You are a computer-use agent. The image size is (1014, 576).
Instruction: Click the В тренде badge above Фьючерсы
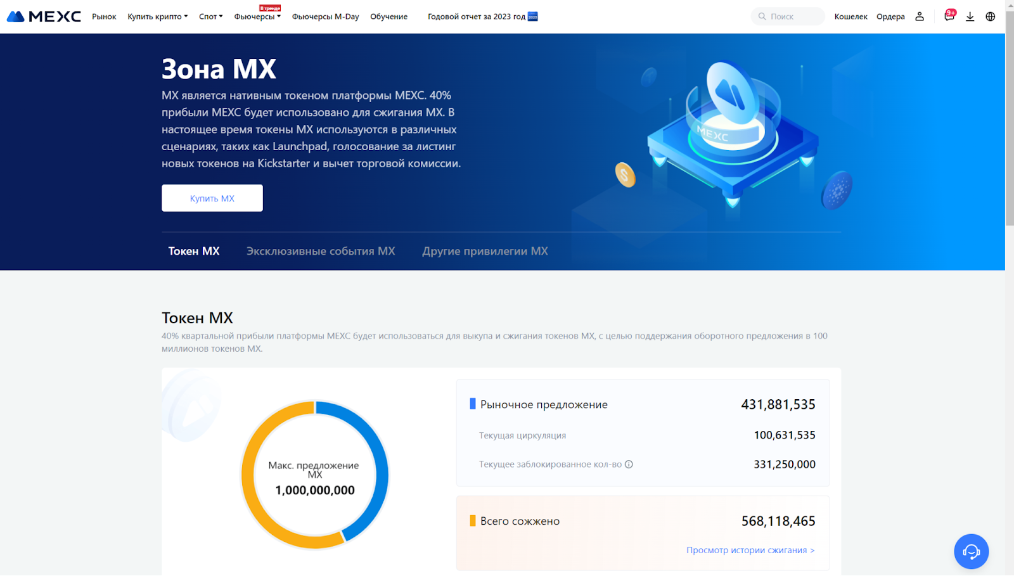[270, 8]
